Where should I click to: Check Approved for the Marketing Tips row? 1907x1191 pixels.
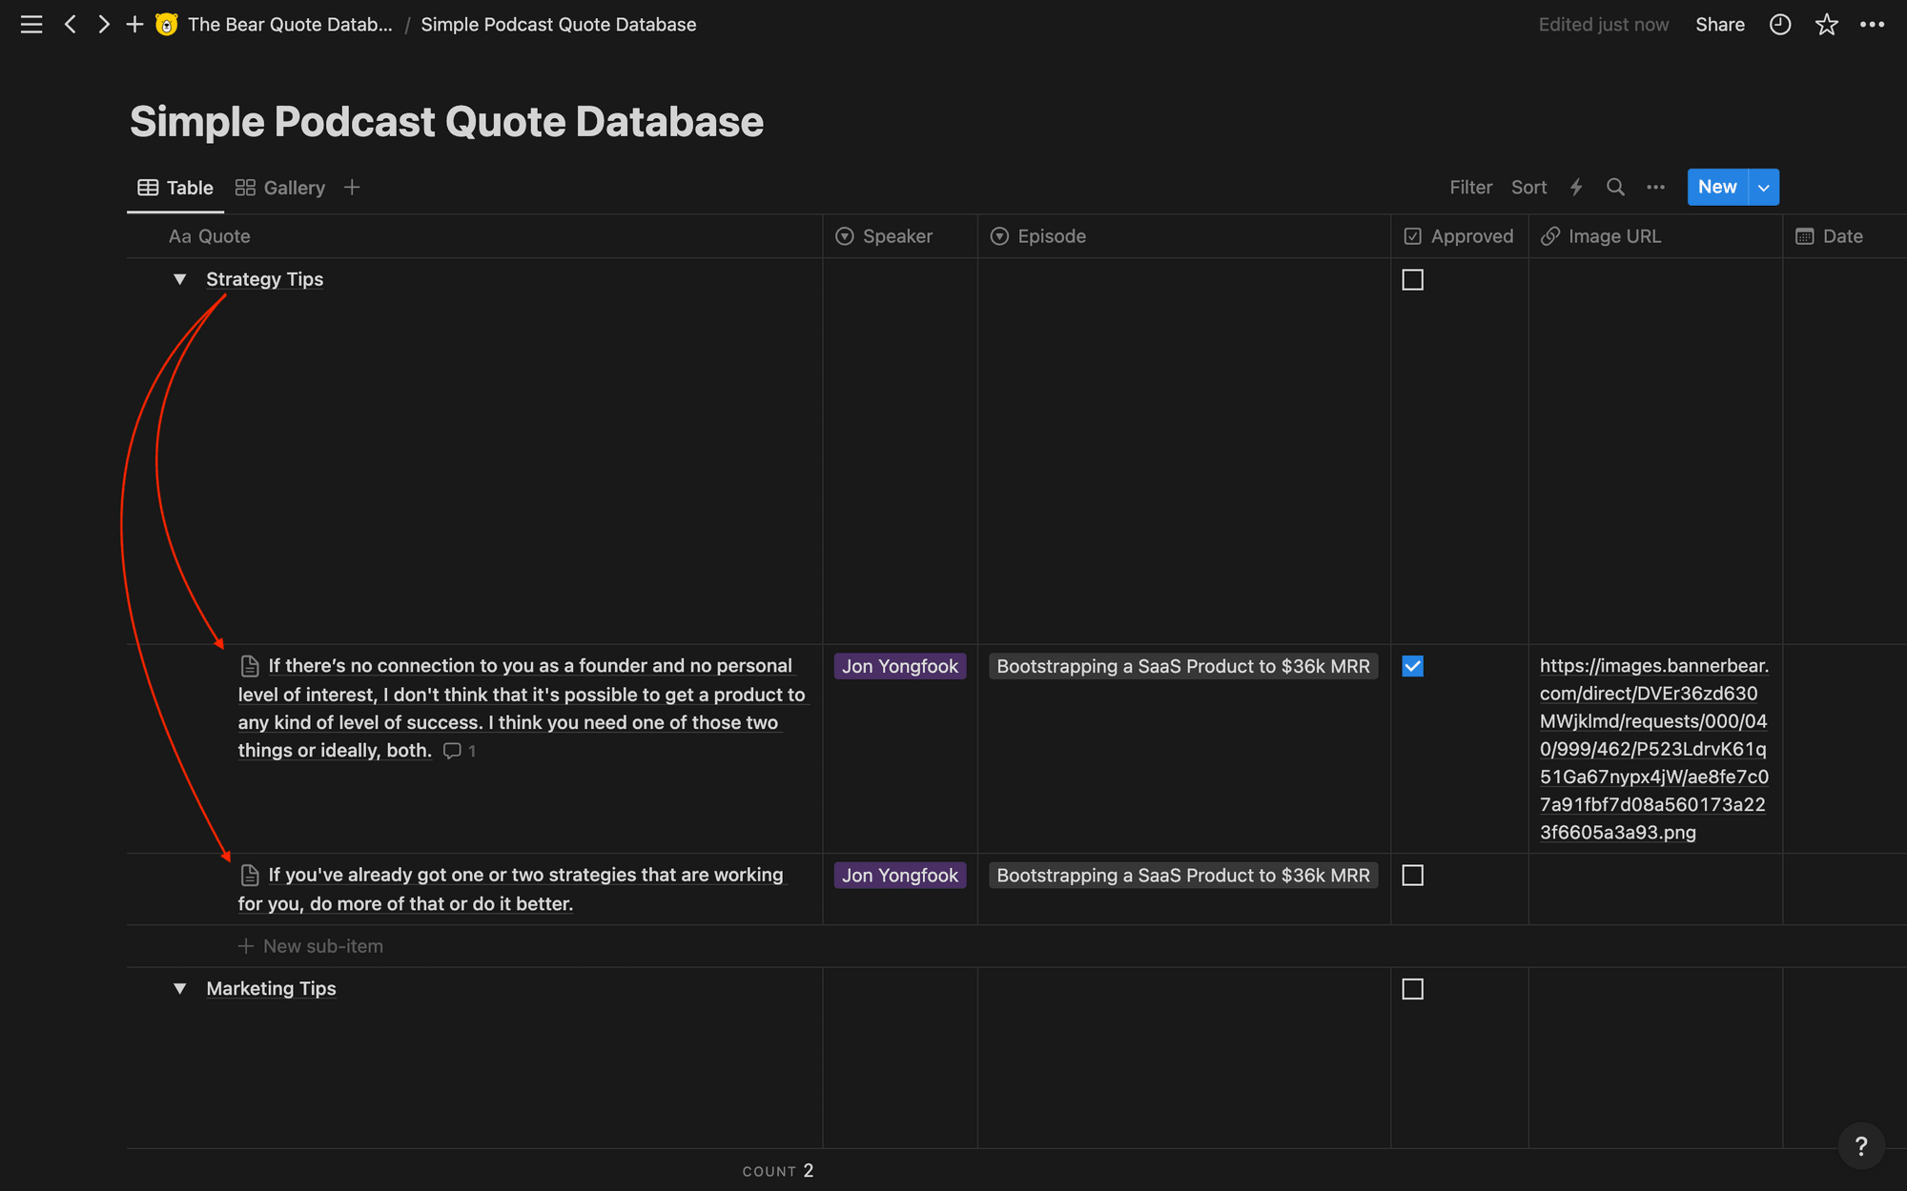tap(1412, 989)
